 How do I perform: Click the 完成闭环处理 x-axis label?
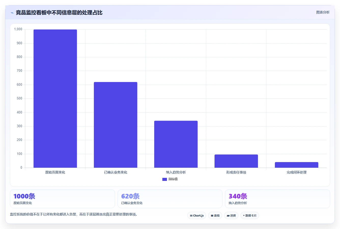pos(296,172)
